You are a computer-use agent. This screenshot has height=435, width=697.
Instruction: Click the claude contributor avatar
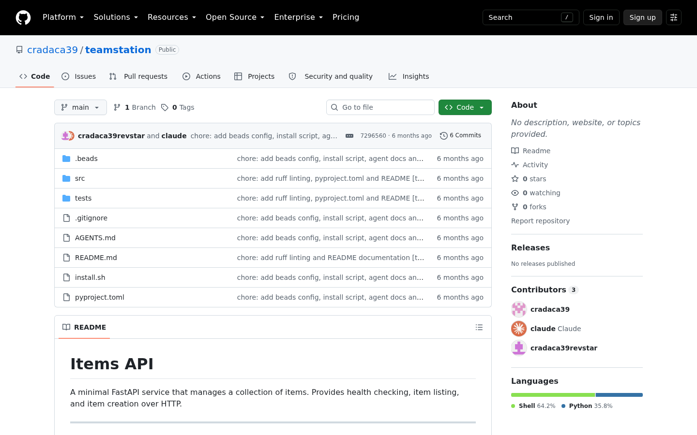pyautogui.click(x=519, y=329)
